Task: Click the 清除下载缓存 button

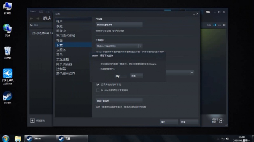Action: (x=119, y=101)
